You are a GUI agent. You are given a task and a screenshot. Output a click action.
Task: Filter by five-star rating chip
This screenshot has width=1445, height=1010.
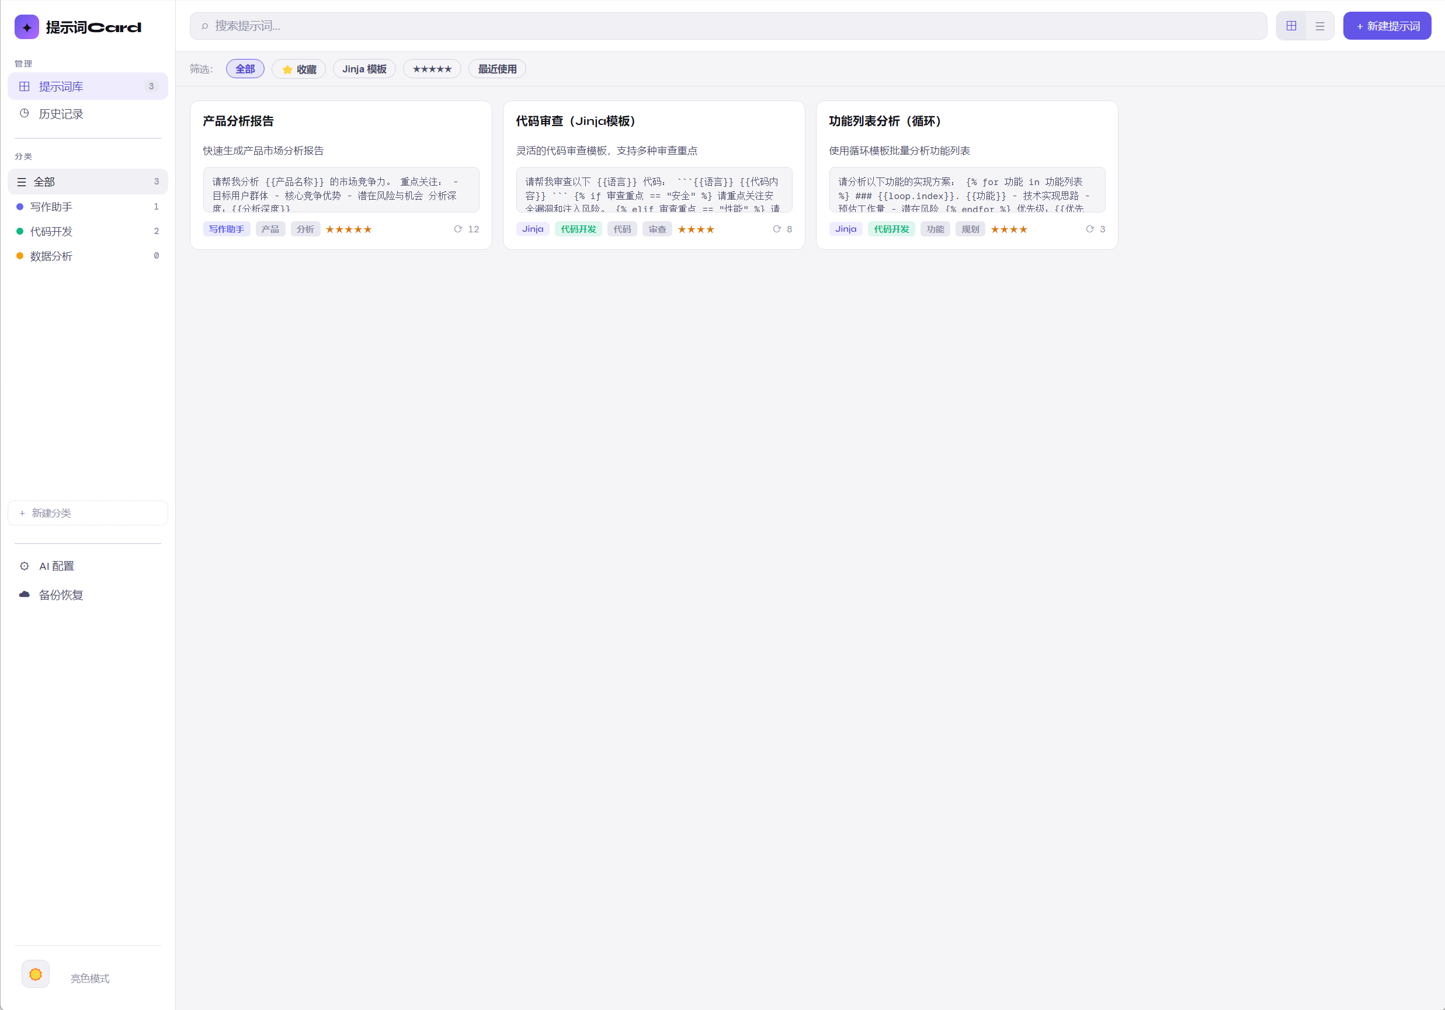(x=432, y=69)
